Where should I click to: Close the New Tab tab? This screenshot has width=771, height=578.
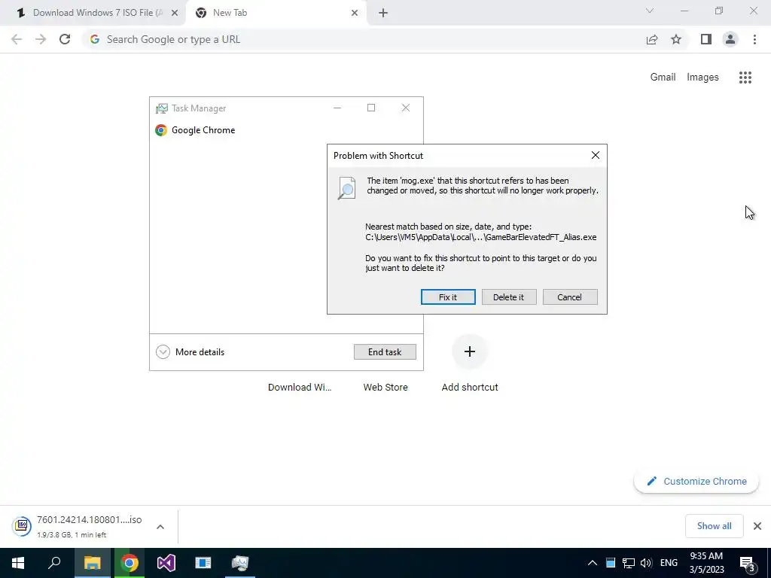pos(355,14)
